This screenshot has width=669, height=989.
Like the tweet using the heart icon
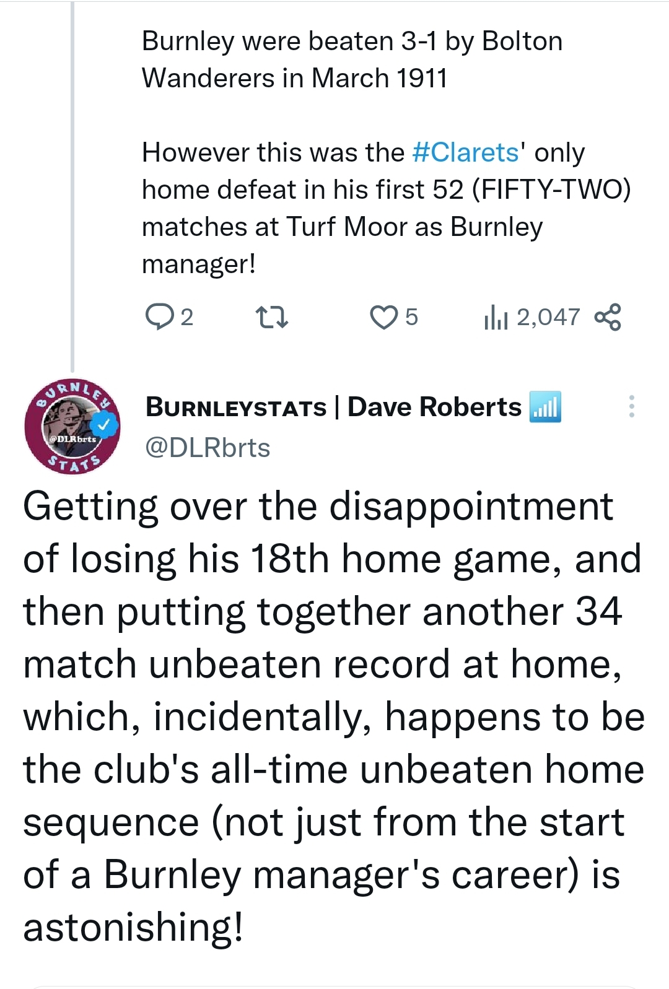pos(383,317)
